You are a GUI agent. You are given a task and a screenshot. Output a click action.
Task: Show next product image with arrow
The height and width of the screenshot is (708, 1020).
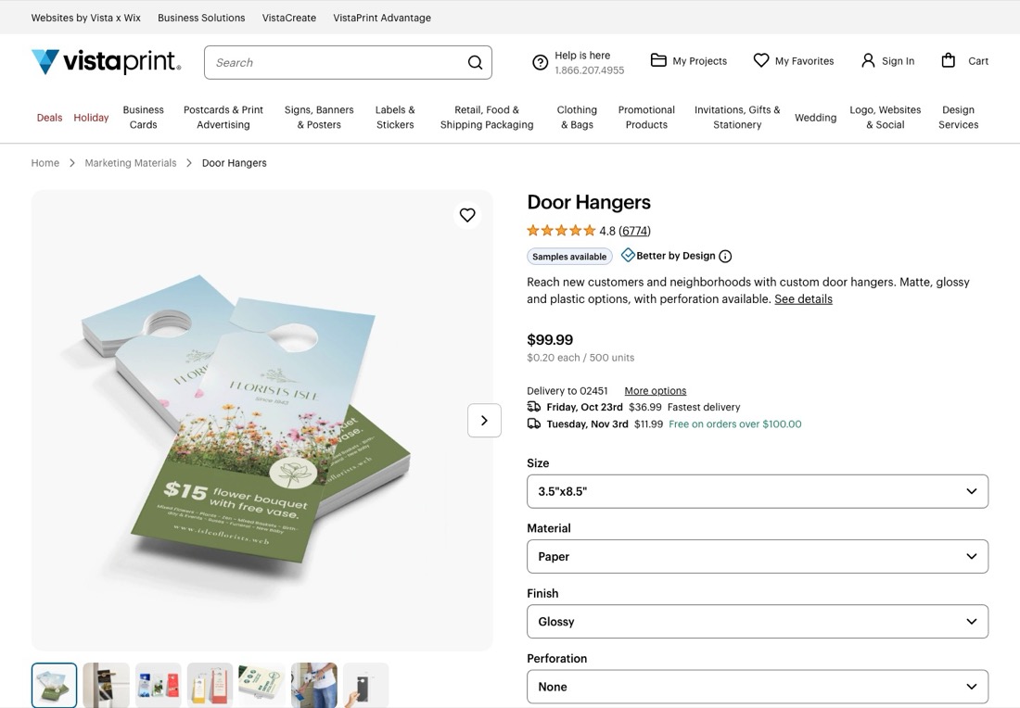(484, 420)
